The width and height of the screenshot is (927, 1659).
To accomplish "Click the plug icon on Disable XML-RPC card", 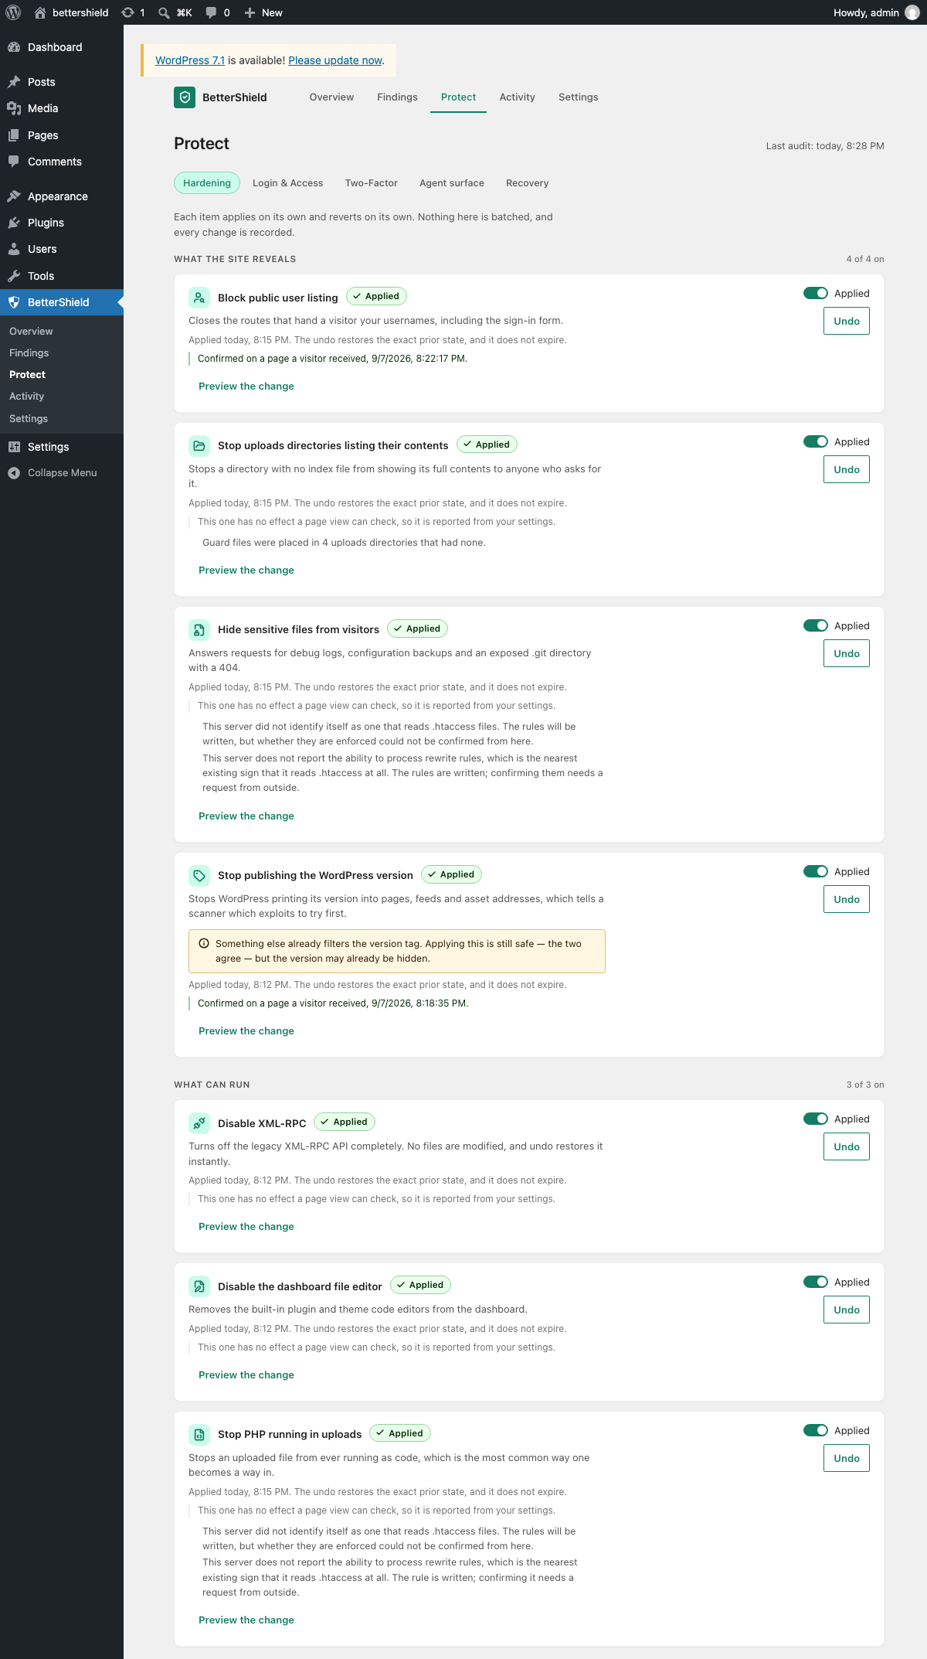I will click(x=199, y=1123).
